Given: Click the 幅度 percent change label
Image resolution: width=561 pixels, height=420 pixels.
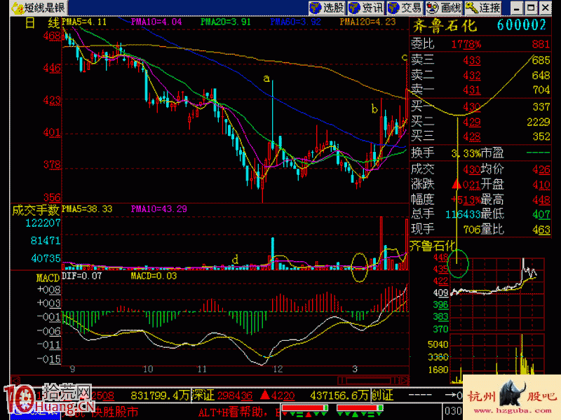Looking at the screenshot, I should 423,199.
